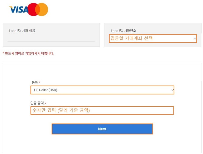The image size is (203, 154).
Task: Click the orange circle of Mastercard logo
Action: [42, 9]
